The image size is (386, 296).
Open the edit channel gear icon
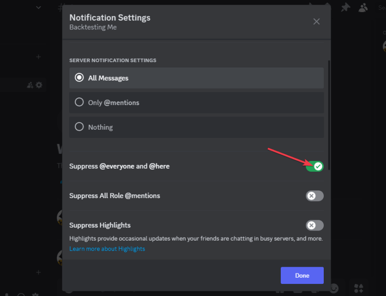pos(39,85)
